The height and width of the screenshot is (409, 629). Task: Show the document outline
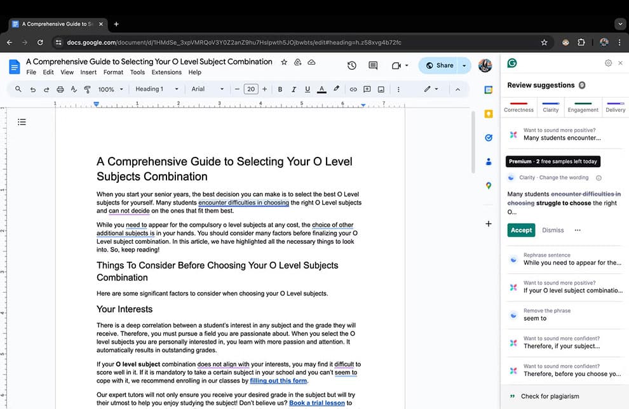[x=22, y=122]
